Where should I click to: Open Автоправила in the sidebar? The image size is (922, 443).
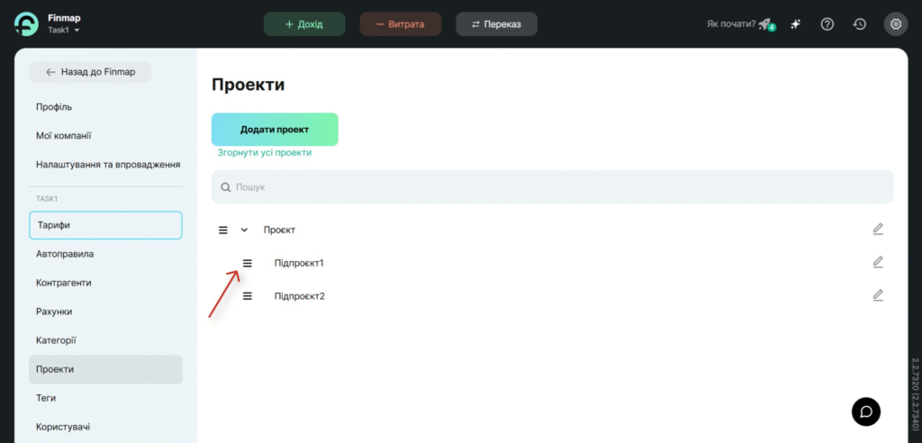pyautogui.click(x=65, y=254)
